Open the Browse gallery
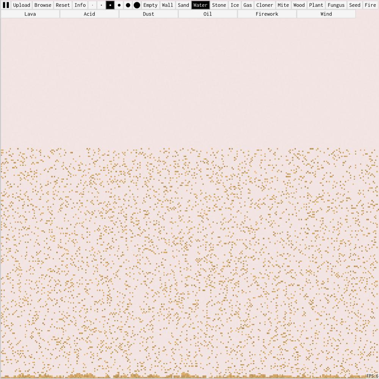This screenshot has height=379, width=379. pos(43,5)
